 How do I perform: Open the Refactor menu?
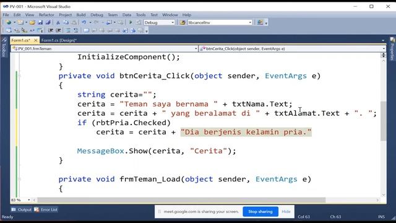coord(46,15)
